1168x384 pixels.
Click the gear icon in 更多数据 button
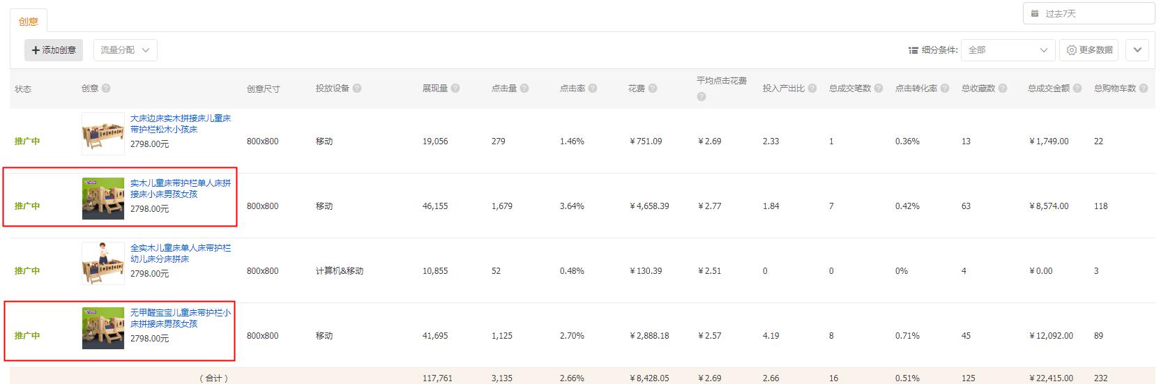pos(1072,50)
